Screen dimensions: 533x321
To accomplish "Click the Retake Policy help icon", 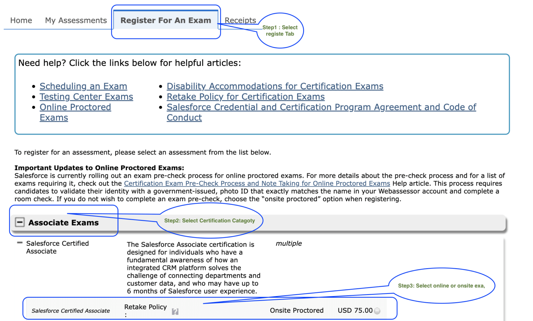I will [175, 312].
